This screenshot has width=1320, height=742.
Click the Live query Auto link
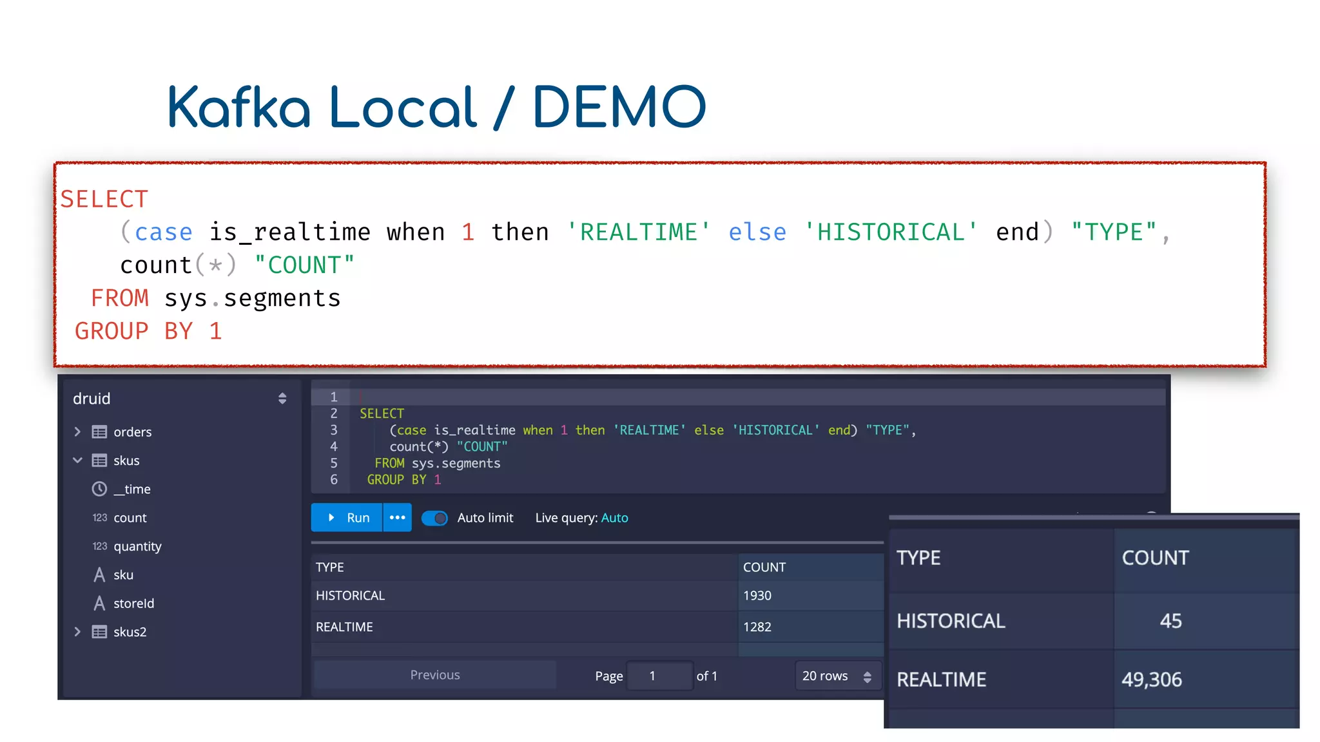(614, 517)
